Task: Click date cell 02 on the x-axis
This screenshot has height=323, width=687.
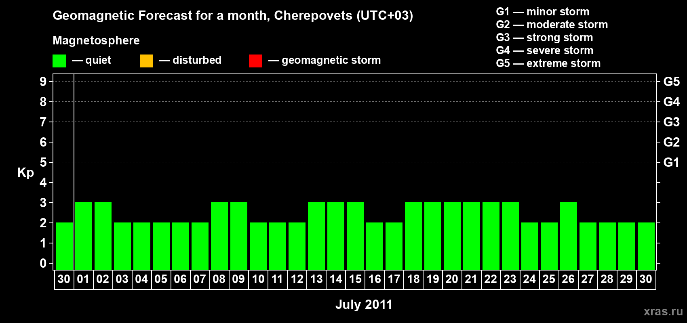Action: [x=103, y=279]
